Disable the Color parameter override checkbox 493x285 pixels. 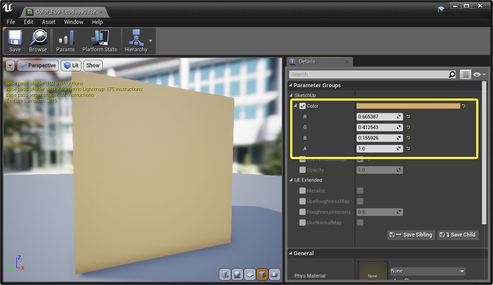(303, 106)
